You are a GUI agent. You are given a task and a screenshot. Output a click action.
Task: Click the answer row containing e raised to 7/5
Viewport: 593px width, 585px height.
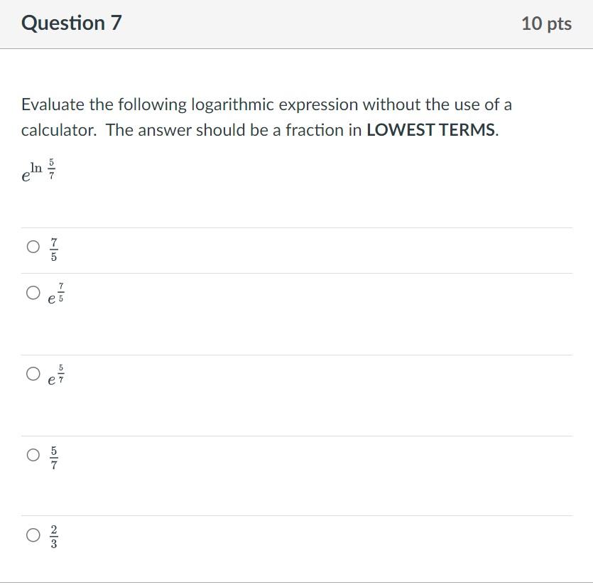pos(213,291)
